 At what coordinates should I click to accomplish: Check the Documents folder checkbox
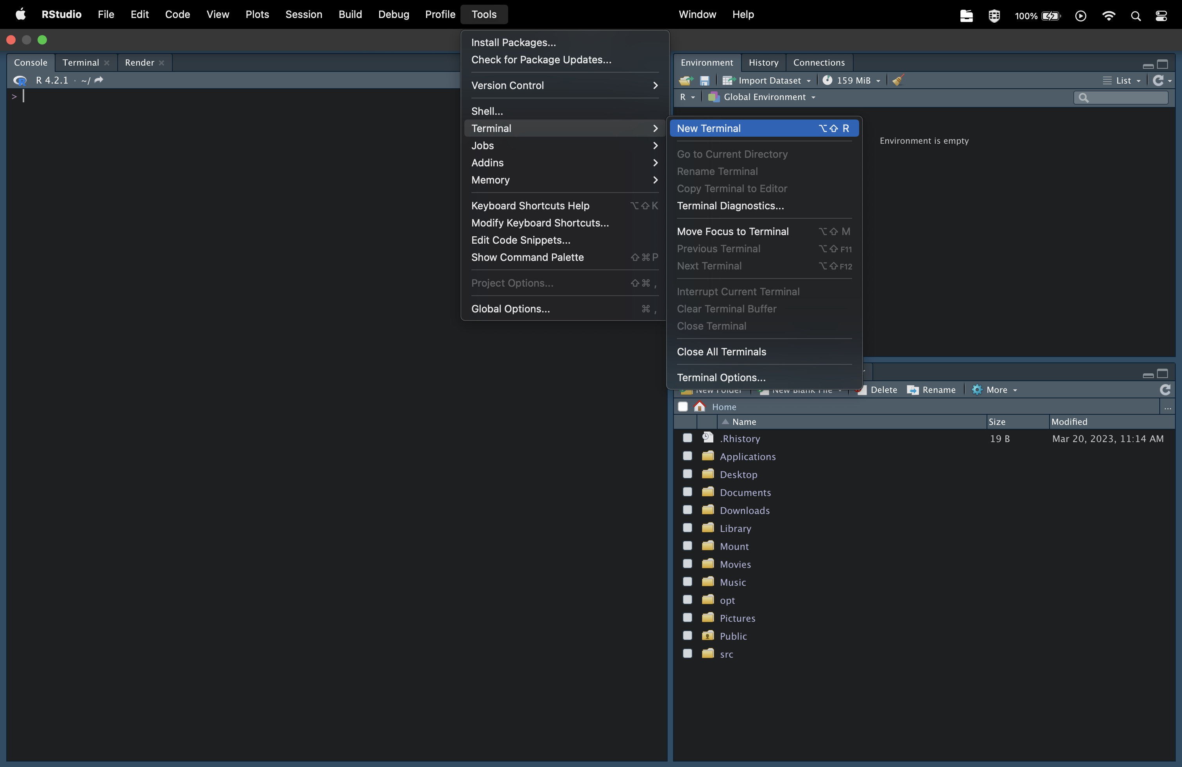[x=687, y=492]
